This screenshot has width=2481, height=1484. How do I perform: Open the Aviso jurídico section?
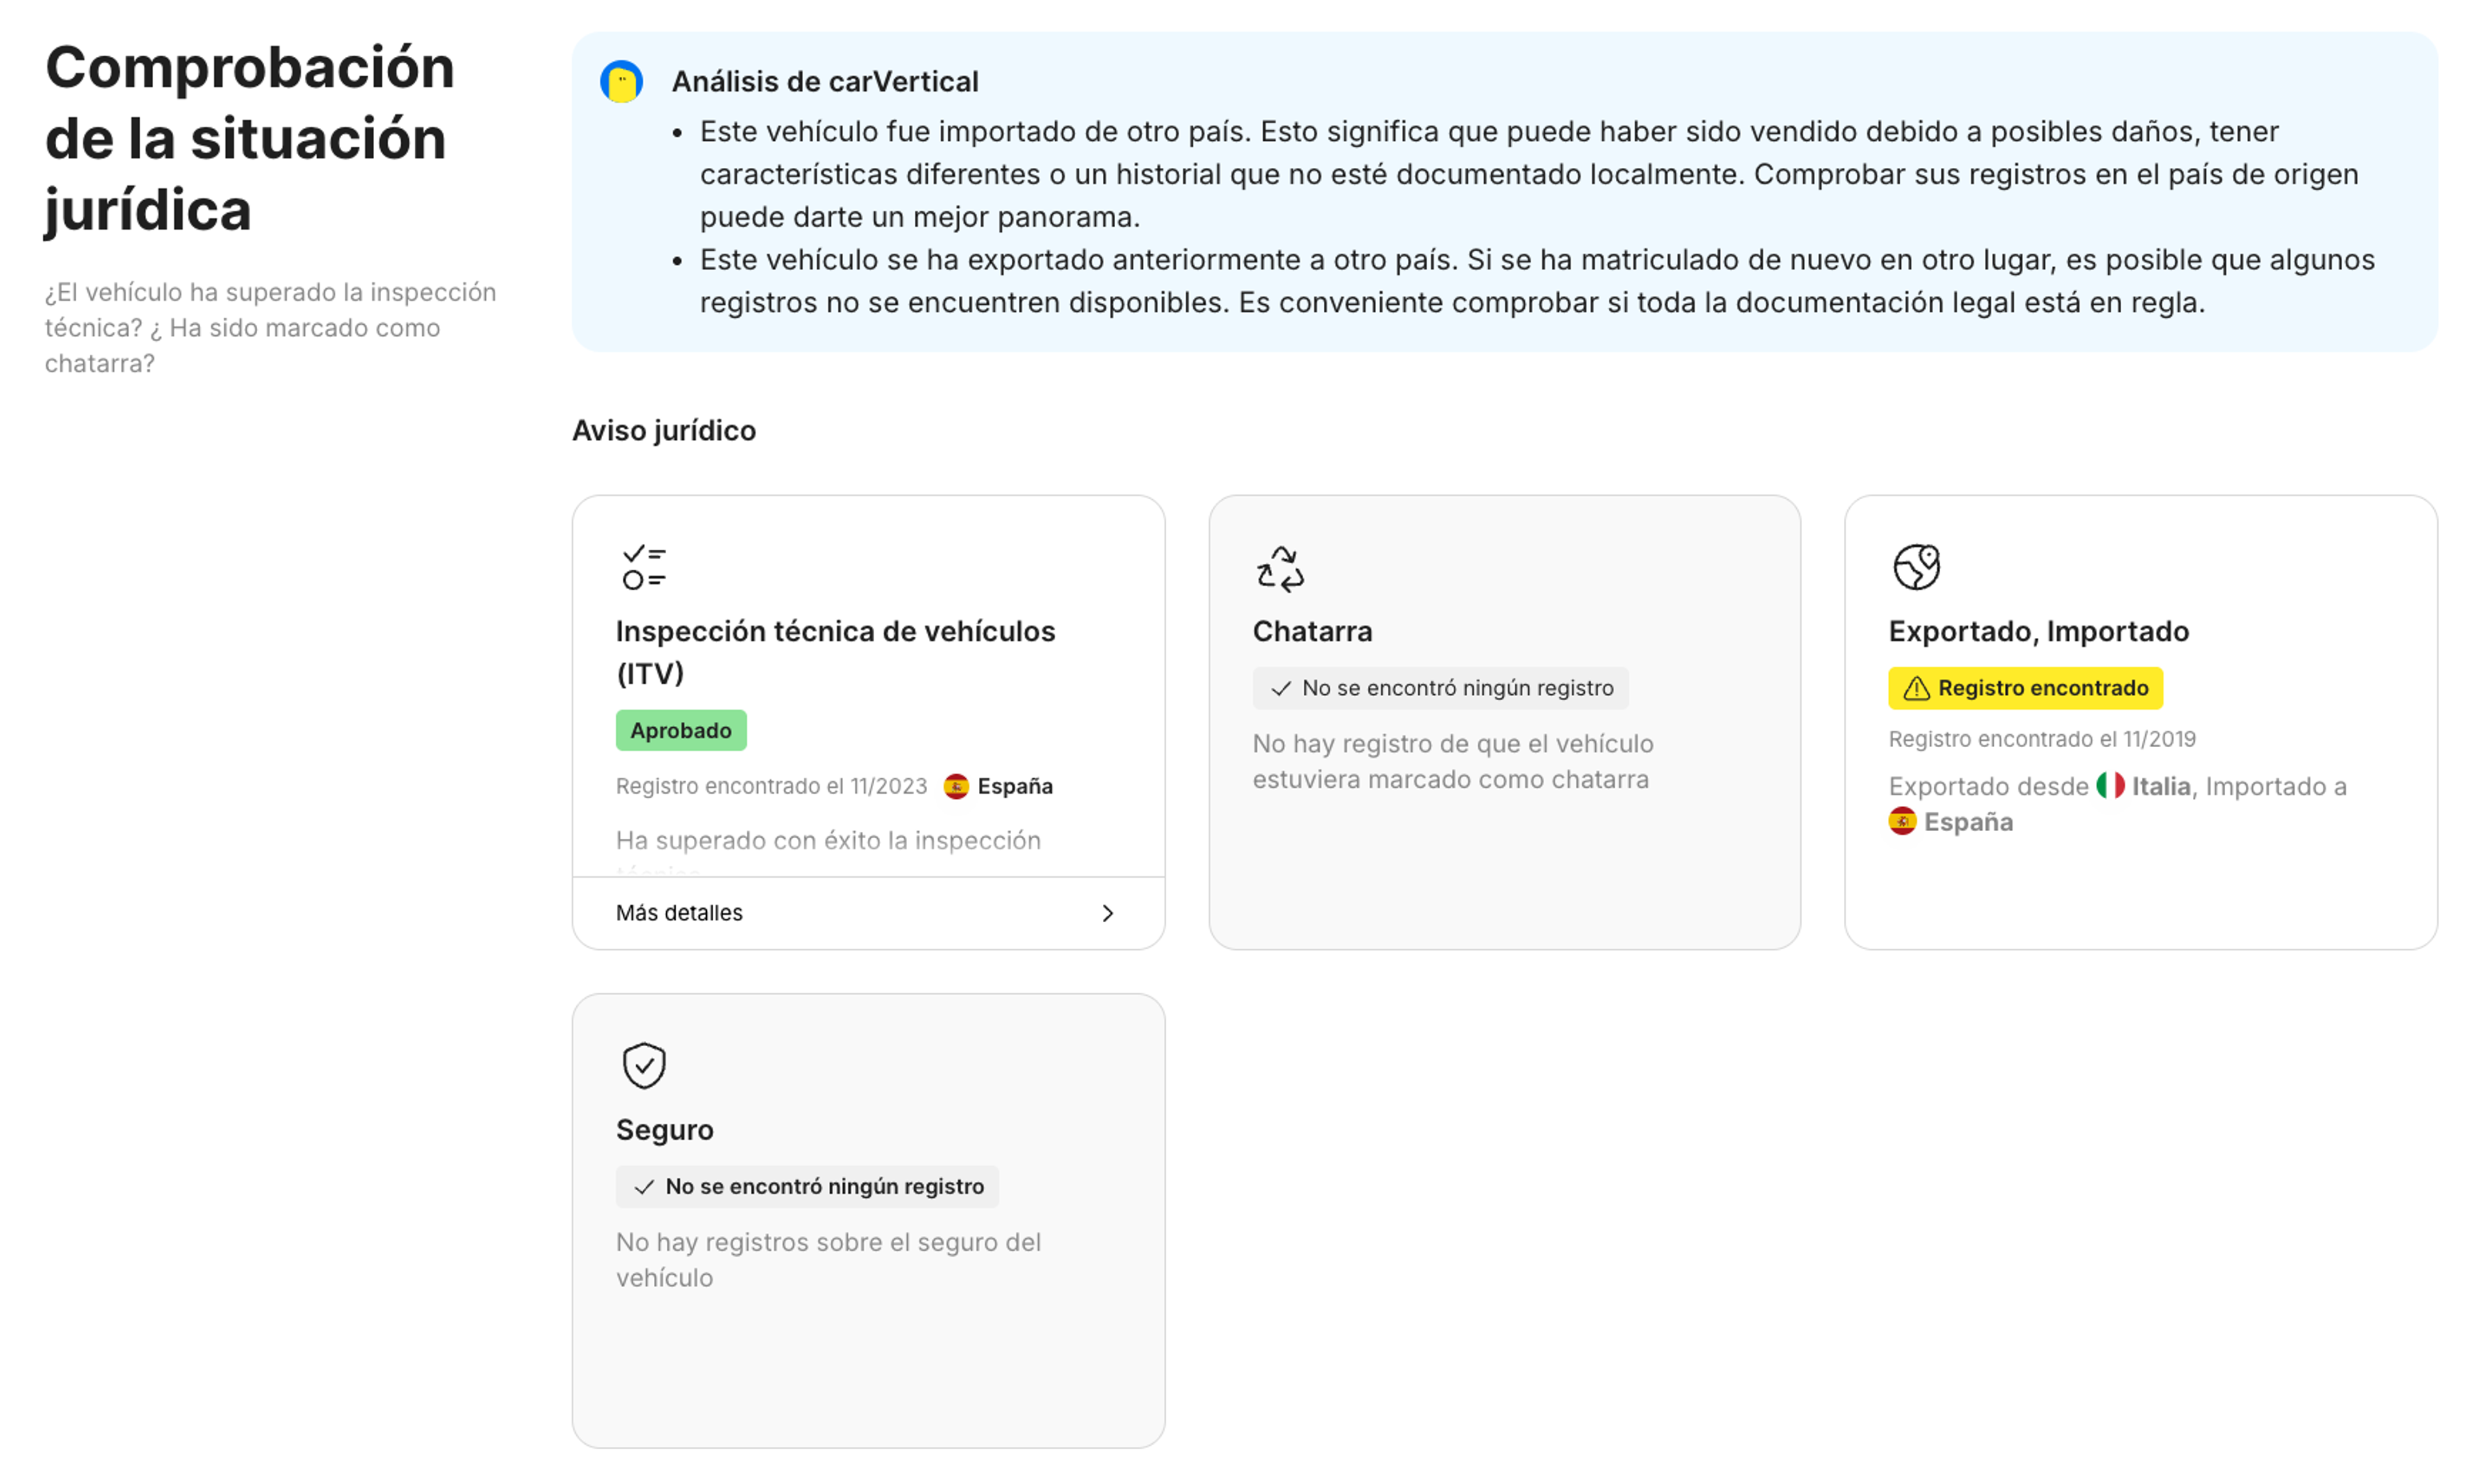click(x=664, y=430)
